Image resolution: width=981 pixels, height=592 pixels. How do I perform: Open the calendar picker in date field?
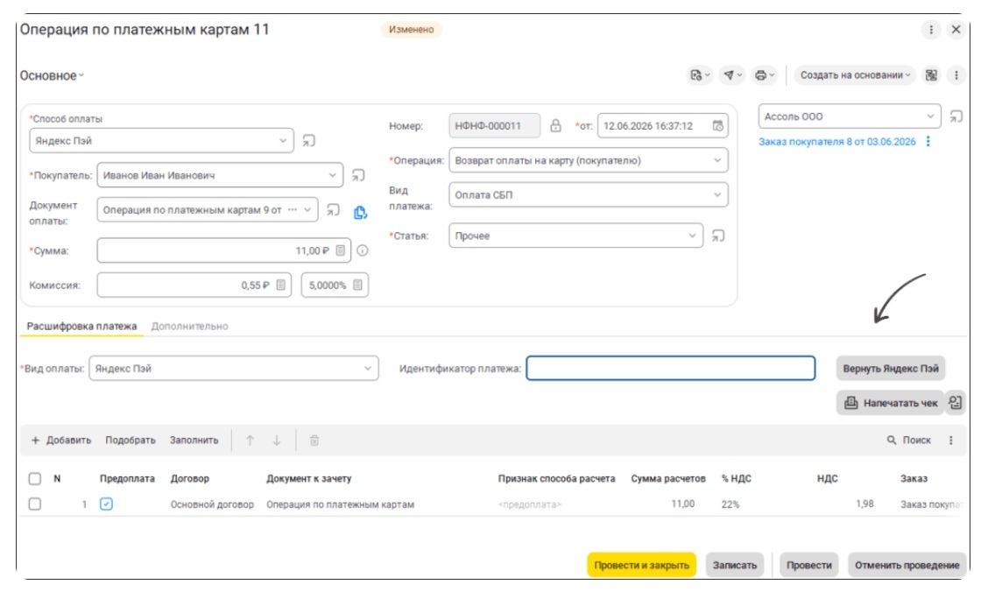pyautogui.click(x=717, y=126)
